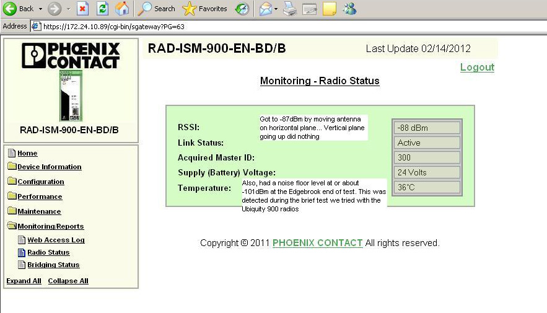Open the Bridging Status page
This screenshot has height=313, width=547.
(x=53, y=265)
